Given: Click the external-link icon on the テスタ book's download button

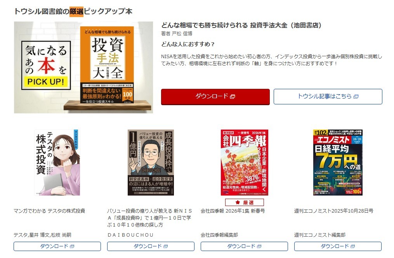Looking at the screenshot, I should [x=72, y=246].
